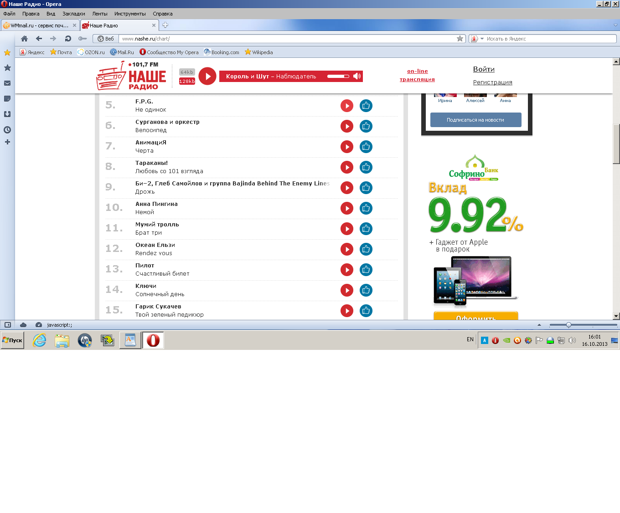Play Тараканы! 'Любовь со 101 взгляда'
The image size is (620, 513).
(x=347, y=167)
